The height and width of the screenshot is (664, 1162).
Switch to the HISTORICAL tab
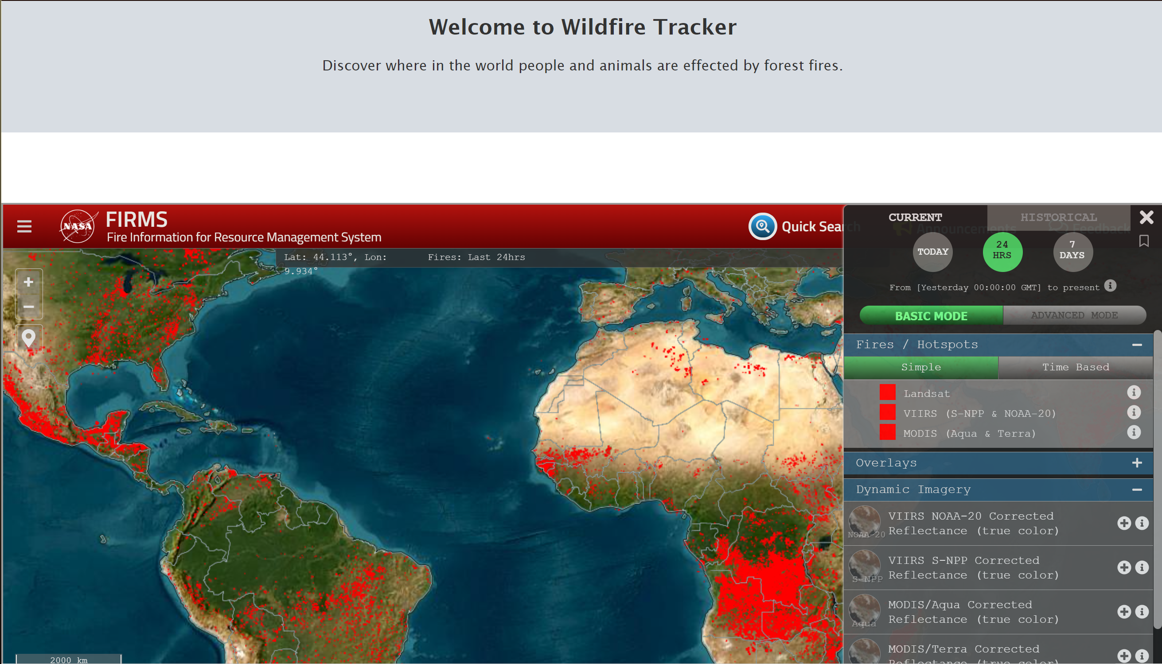click(x=1058, y=217)
